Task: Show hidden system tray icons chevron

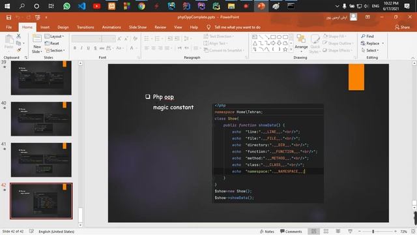Action: 337,6
